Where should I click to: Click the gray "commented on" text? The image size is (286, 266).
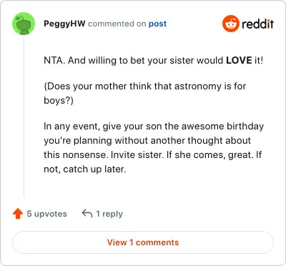tap(117, 24)
